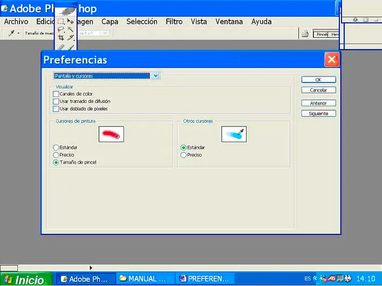Open the Archivo menu

(16, 22)
